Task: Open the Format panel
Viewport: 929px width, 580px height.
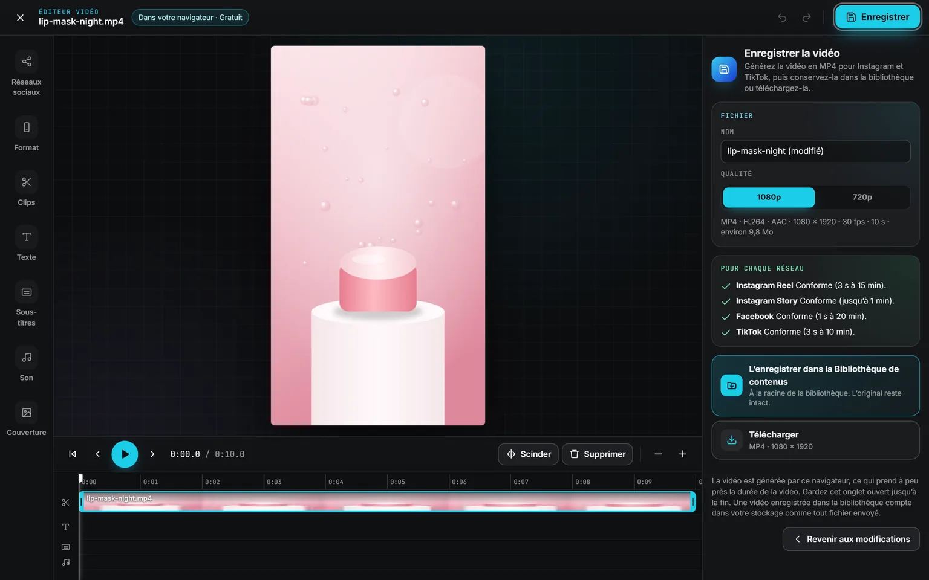Action: [x=27, y=134]
